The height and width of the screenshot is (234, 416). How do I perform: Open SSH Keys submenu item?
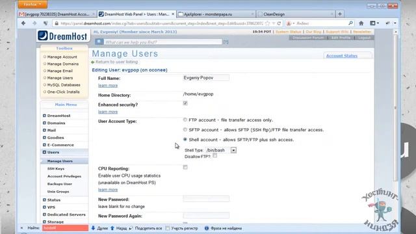[56, 169]
